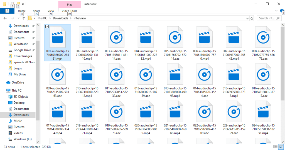Select video file 024-audioclip ending 18251.mp4
Viewport: 285px width, 150px height.
click(263, 117)
